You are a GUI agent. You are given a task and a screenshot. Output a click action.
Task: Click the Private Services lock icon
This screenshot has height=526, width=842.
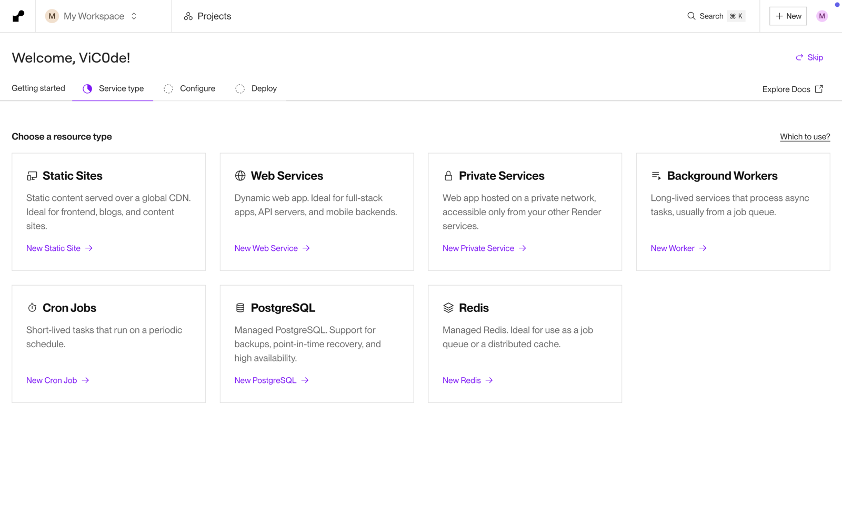point(448,176)
